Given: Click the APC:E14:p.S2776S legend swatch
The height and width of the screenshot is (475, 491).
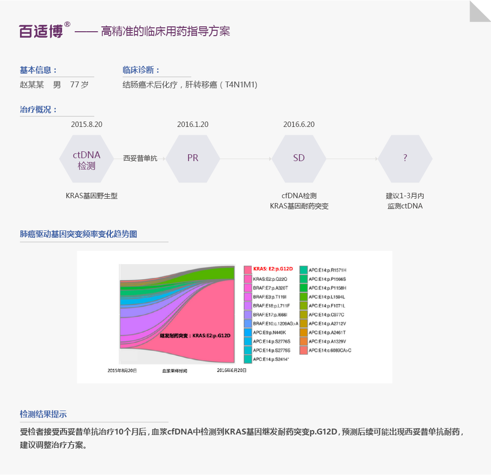Looking at the screenshot, I should (x=248, y=341).
